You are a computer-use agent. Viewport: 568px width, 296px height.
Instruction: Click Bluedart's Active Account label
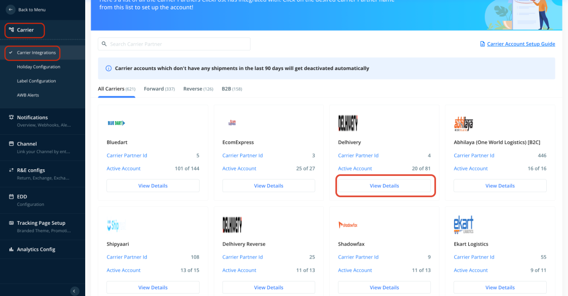[124, 168]
